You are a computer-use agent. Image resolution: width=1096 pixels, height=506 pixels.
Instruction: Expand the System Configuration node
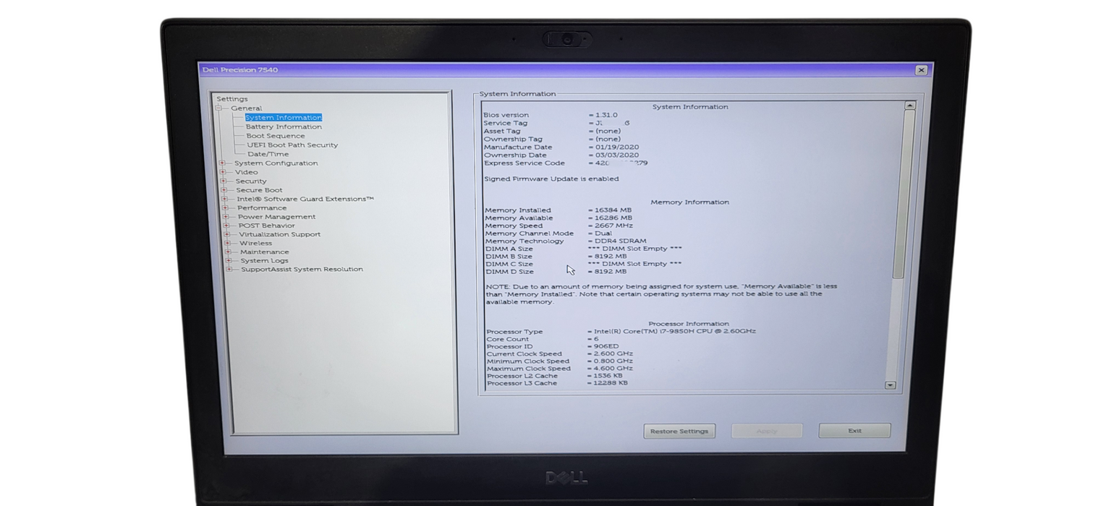tap(223, 163)
